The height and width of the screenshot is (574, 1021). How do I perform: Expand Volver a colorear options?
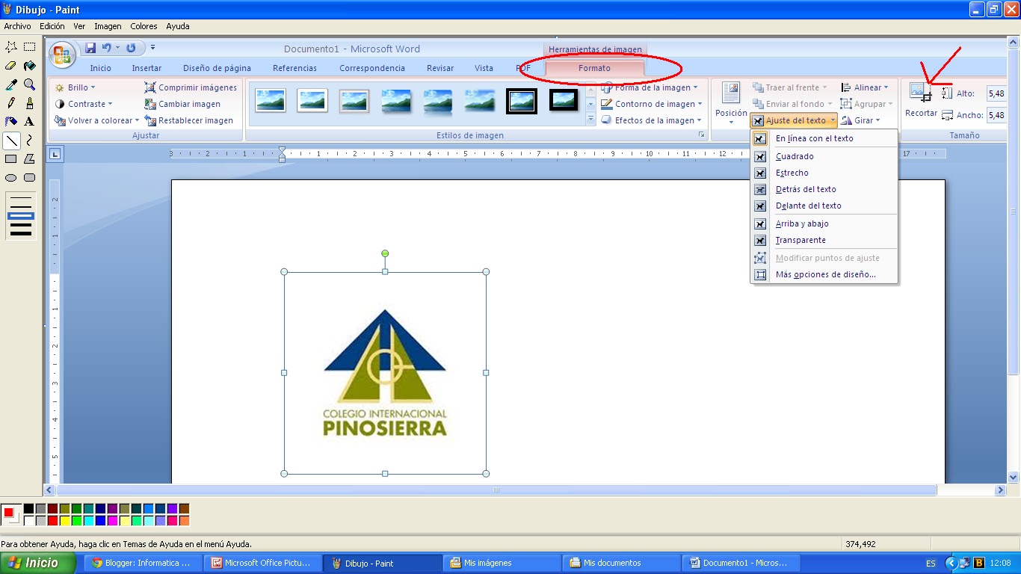coord(96,120)
